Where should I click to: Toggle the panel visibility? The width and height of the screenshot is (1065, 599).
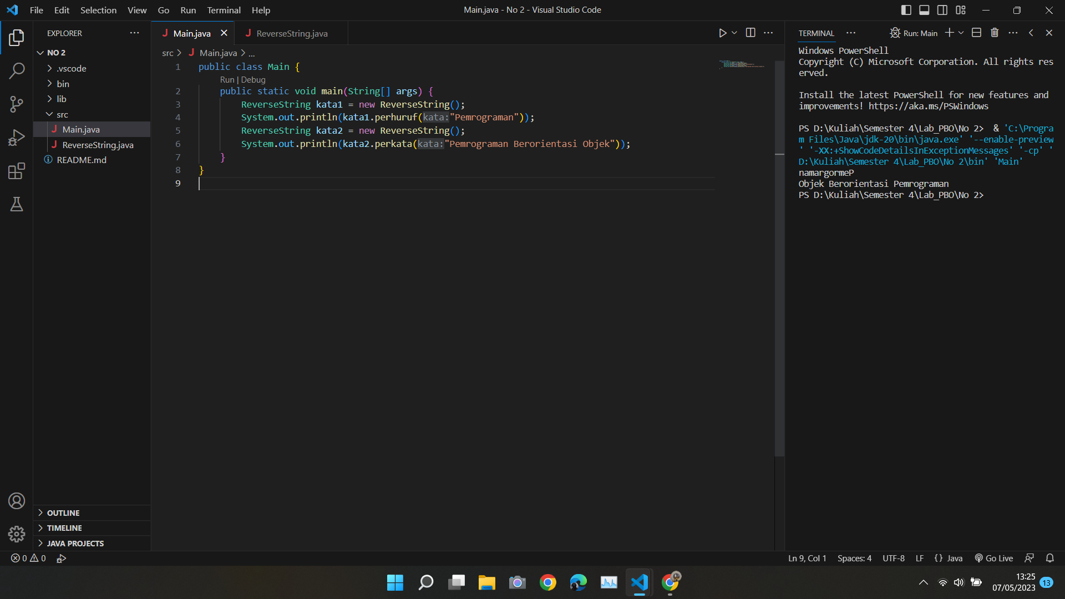(x=924, y=9)
